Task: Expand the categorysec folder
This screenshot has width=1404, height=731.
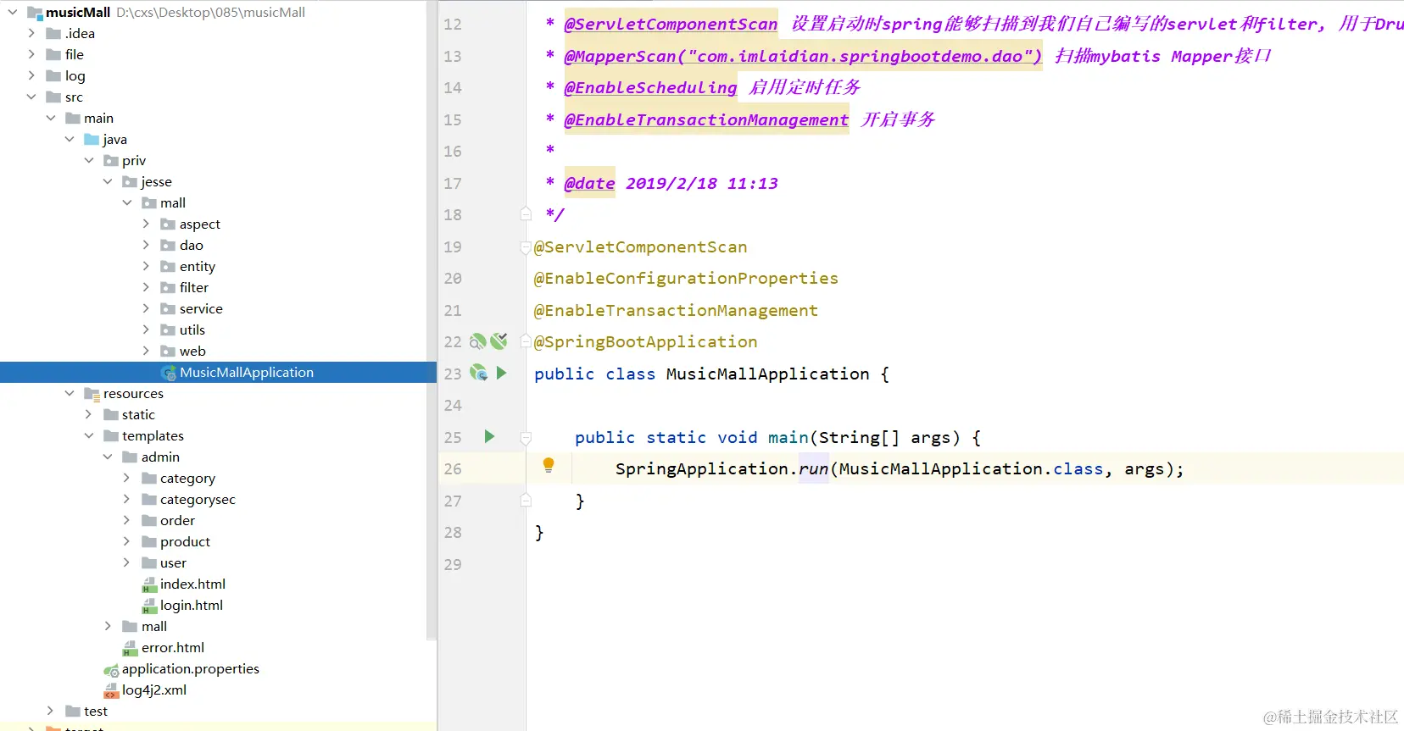Action: pos(126,500)
